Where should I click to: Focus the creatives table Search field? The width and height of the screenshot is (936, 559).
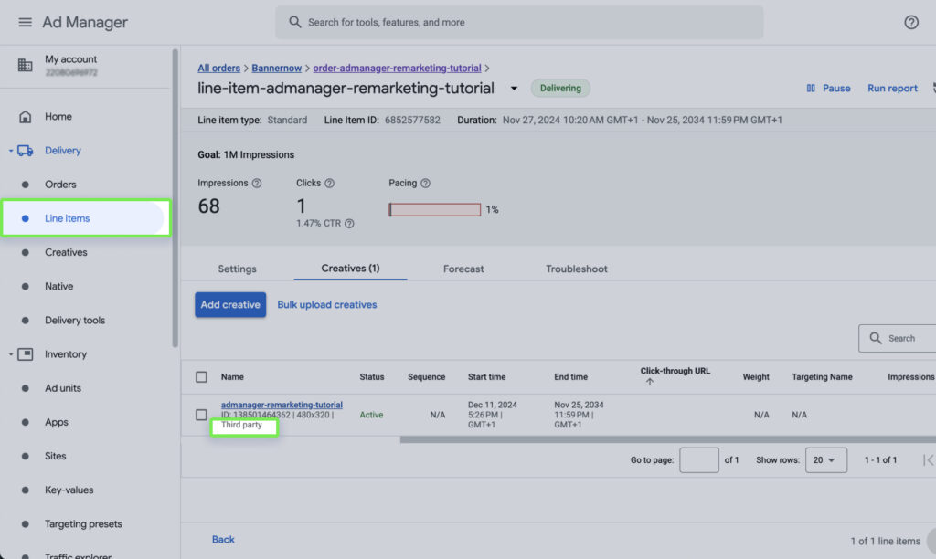click(x=898, y=338)
